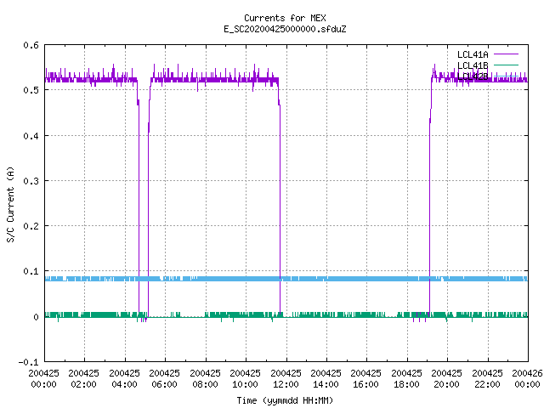Click the y-axis tick value 0.4
The width and height of the screenshot is (544, 408).
pyautogui.click(x=31, y=136)
